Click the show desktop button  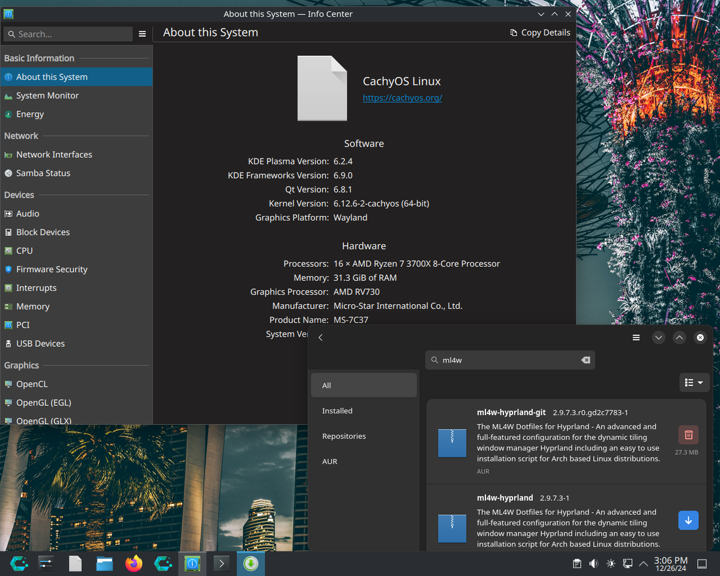pyautogui.click(x=702, y=563)
